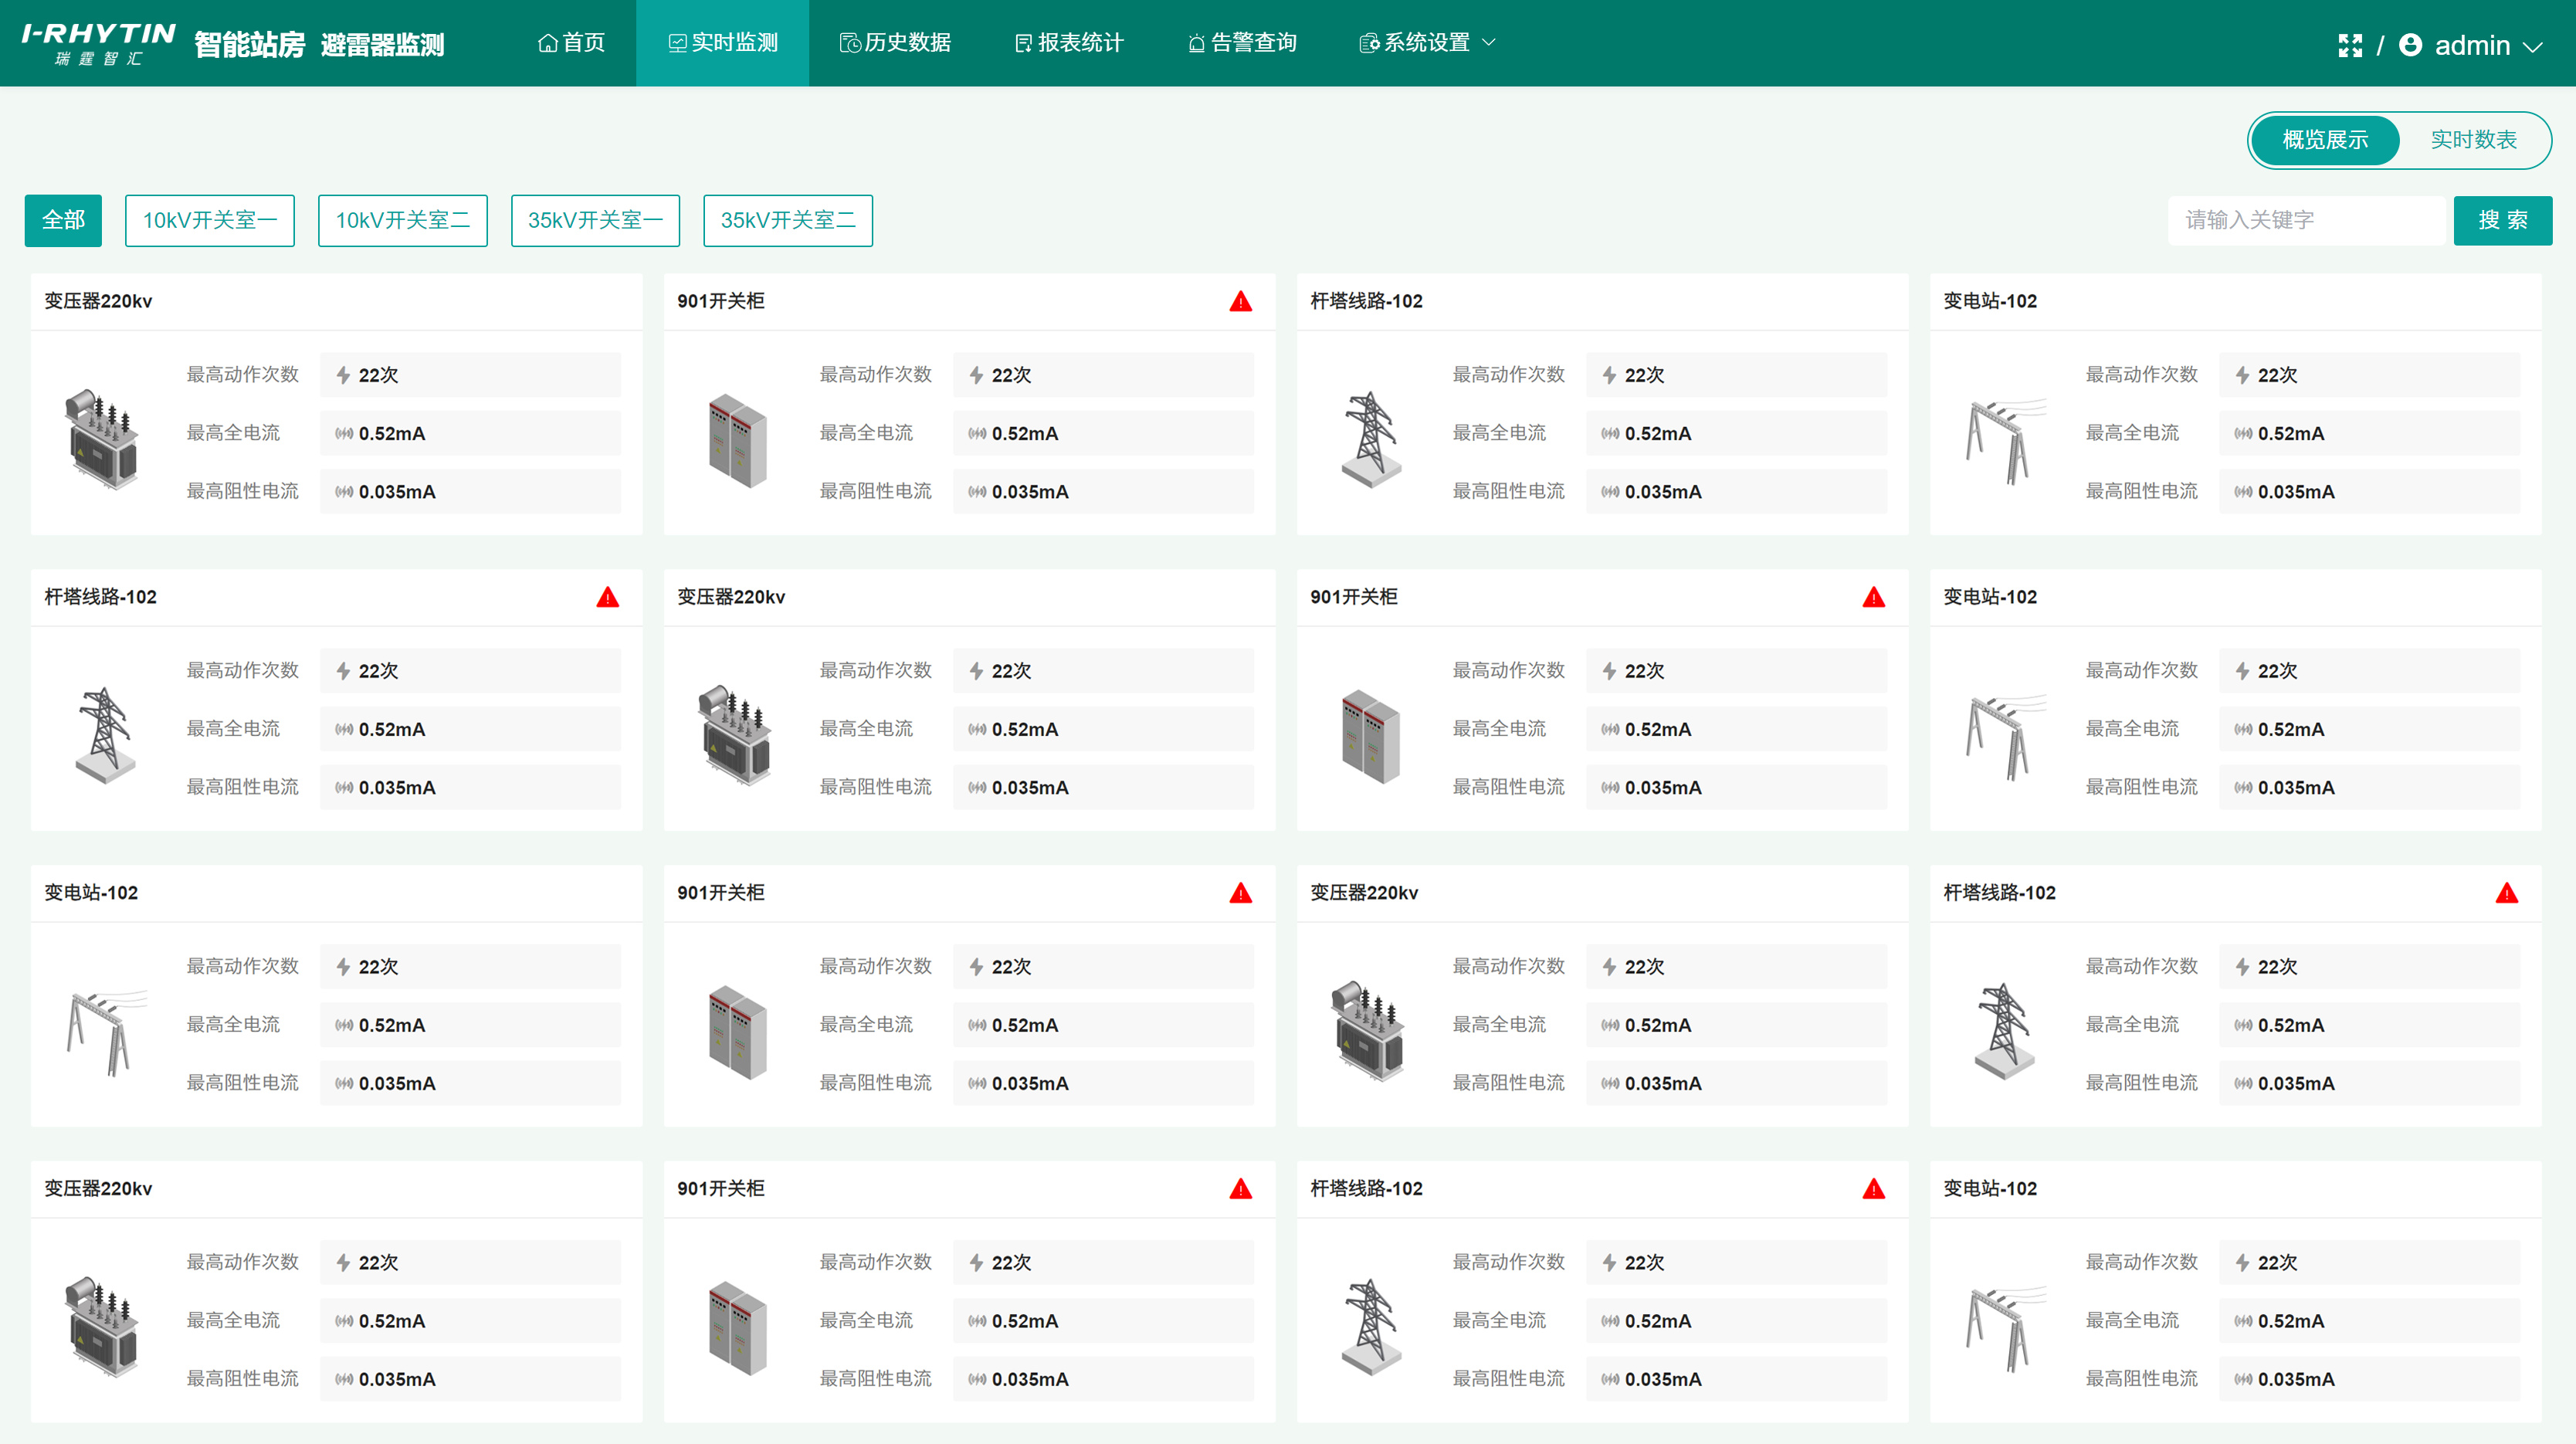Image resolution: width=2576 pixels, height=1444 pixels.
Task: Expand the 系统设置 dropdown menu
Action: 1428,43
